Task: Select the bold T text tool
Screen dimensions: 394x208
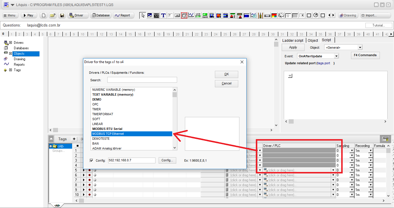Action: click(164, 15)
